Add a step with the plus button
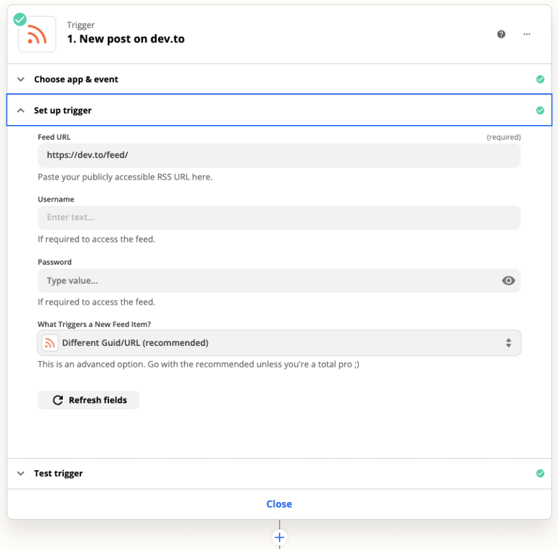The height and width of the screenshot is (549, 558). (x=280, y=537)
